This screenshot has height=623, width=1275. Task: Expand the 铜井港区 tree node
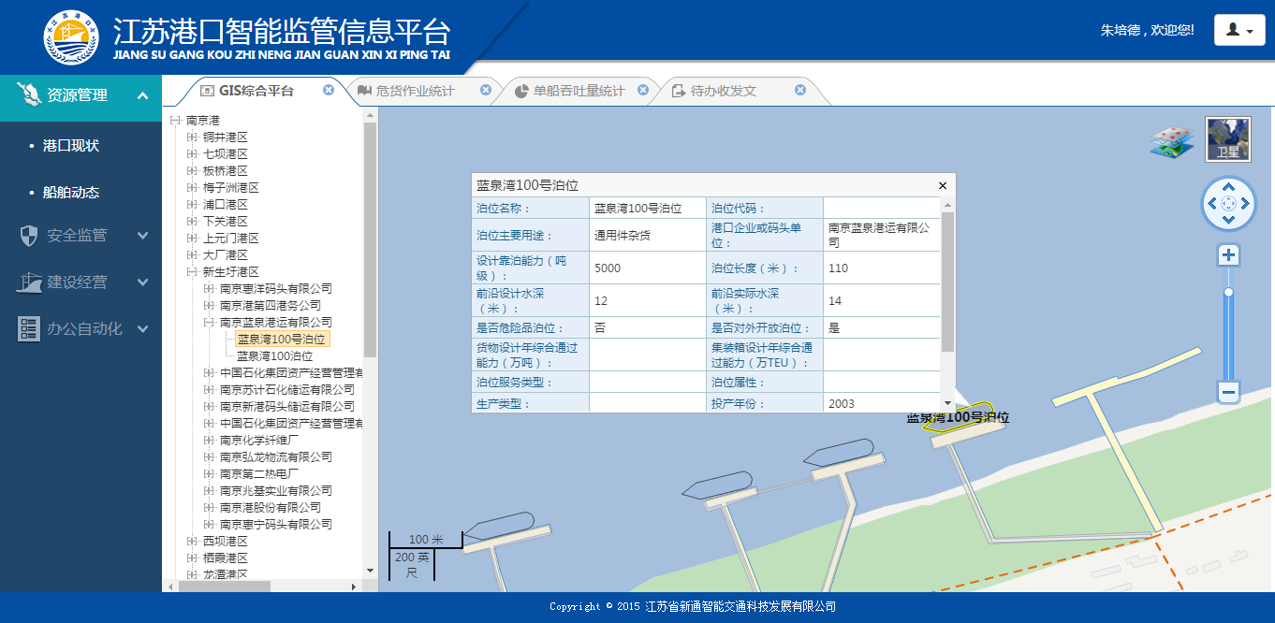pyautogui.click(x=192, y=138)
